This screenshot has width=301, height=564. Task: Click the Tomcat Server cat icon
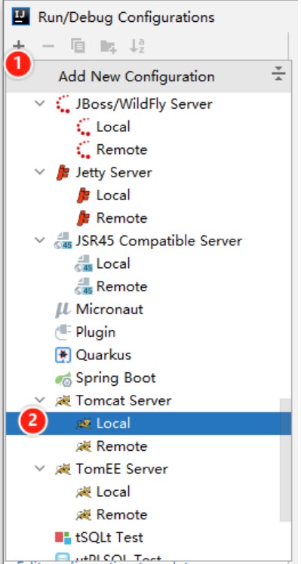[63, 401]
